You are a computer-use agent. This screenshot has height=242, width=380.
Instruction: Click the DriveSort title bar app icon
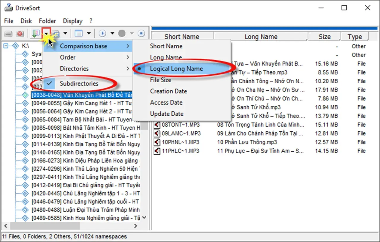(x=8, y=8)
